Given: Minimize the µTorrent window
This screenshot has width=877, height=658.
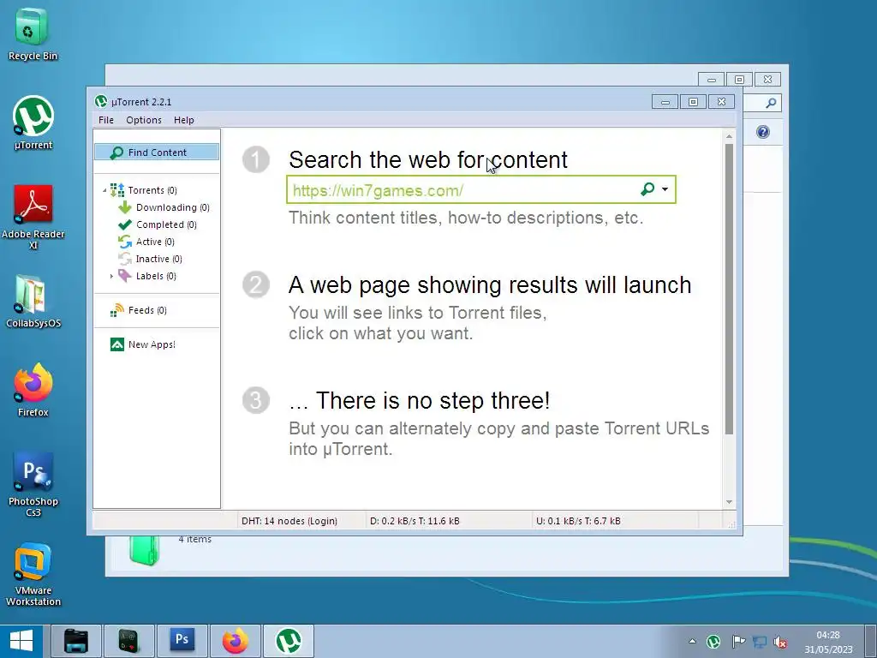Looking at the screenshot, I should click(x=665, y=102).
